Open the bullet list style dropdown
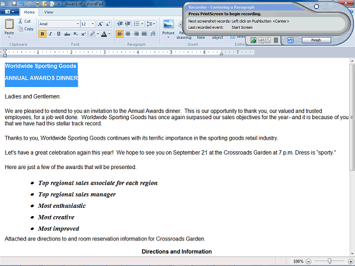This screenshot has height=266, width=355. click(142, 24)
